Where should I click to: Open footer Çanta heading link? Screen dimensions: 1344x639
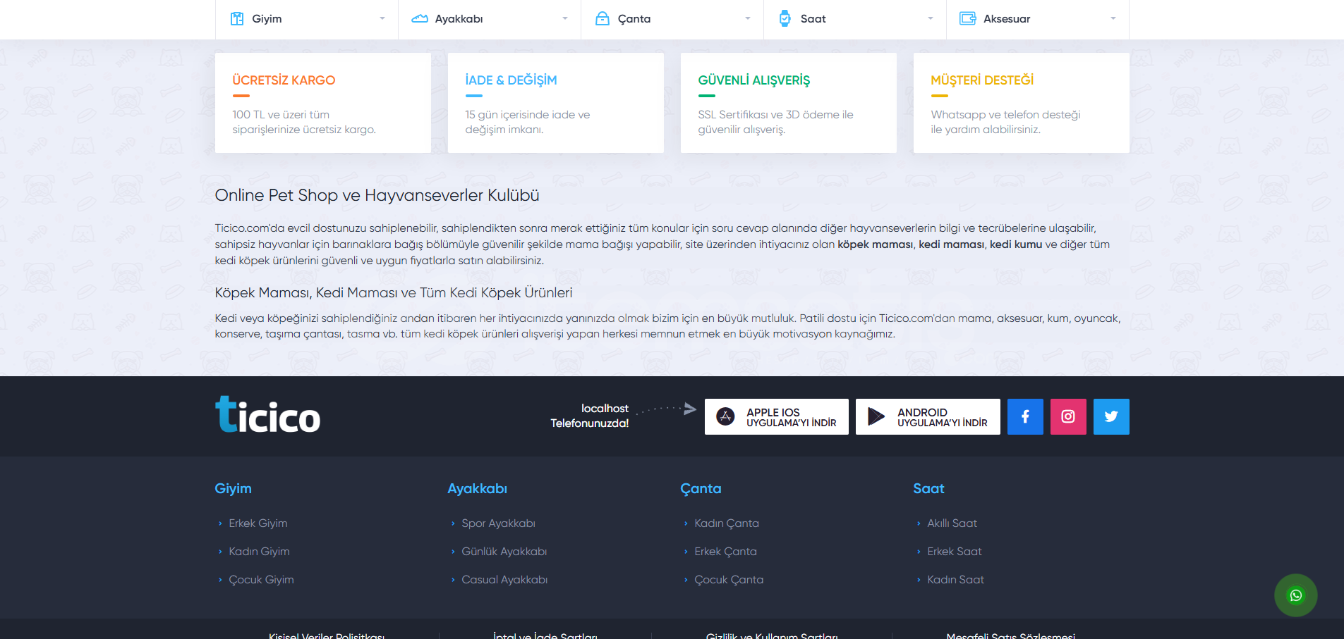(701, 489)
